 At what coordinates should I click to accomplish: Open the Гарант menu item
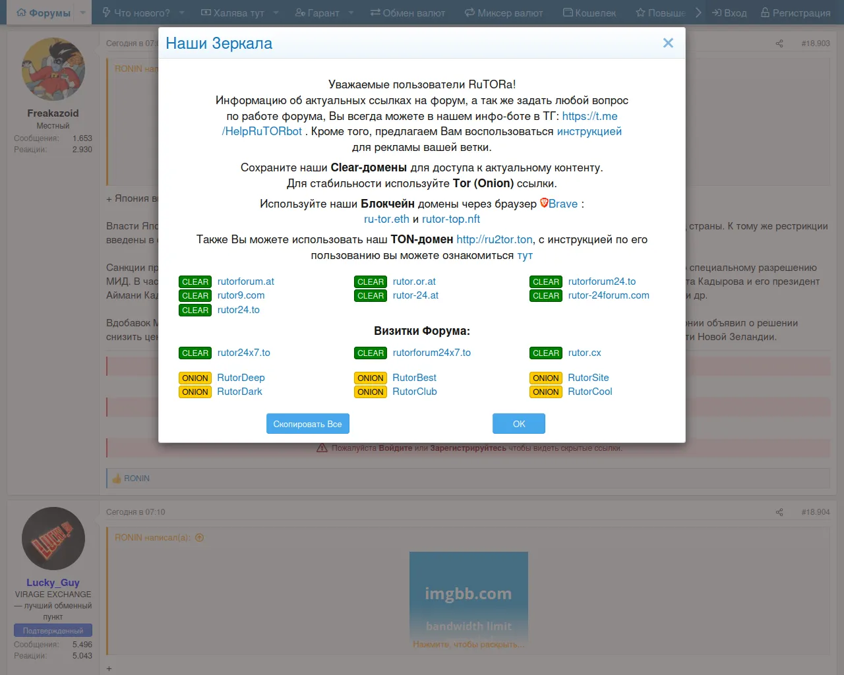(317, 13)
